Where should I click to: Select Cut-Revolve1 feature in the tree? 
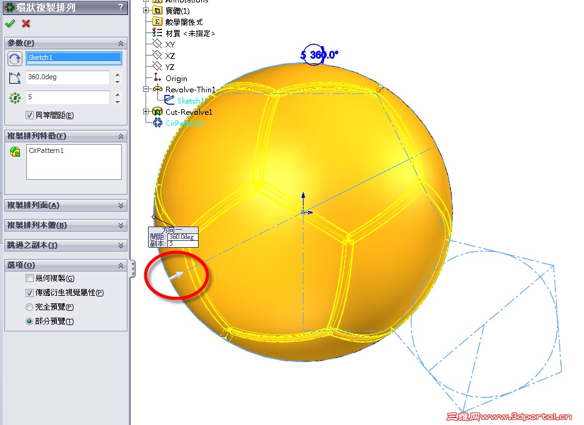(x=189, y=112)
